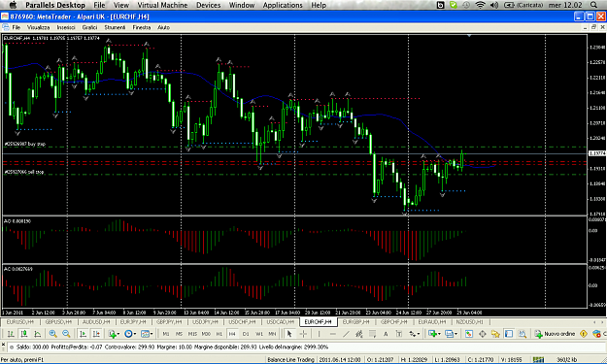Open the Finestra menu

click(141, 27)
